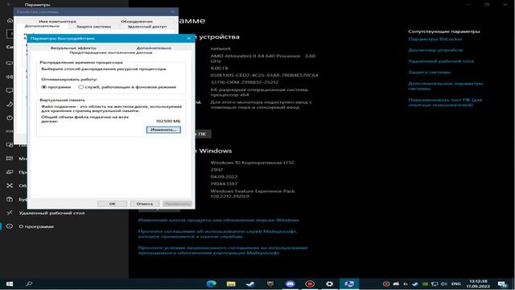Screen dimensions: 515x290
Task: Open File Explorer from the taskbar
Action: [x=231, y=284]
